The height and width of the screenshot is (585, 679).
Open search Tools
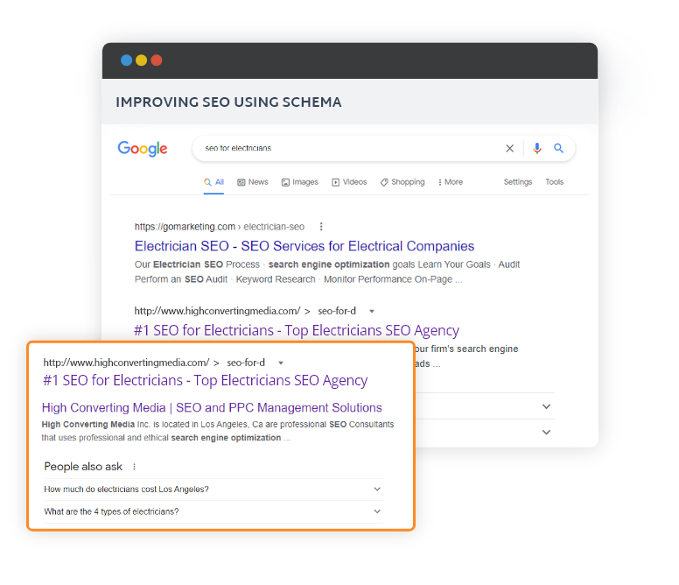554,182
